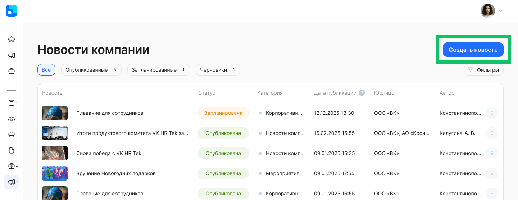This screenshot has width=518, height=200.
Task: Select the Опубликованные tab
Action: tap(91, 70)
